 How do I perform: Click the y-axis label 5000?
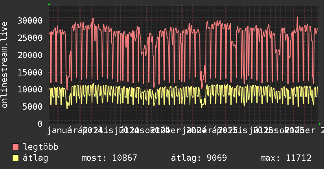[33, 107]
